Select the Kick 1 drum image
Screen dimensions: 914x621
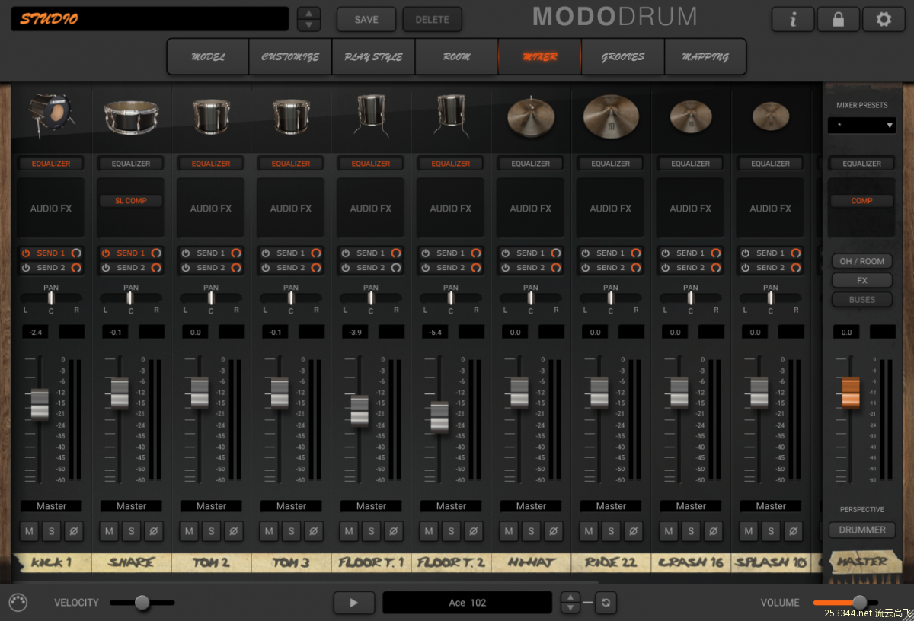[x=51, y=116]
